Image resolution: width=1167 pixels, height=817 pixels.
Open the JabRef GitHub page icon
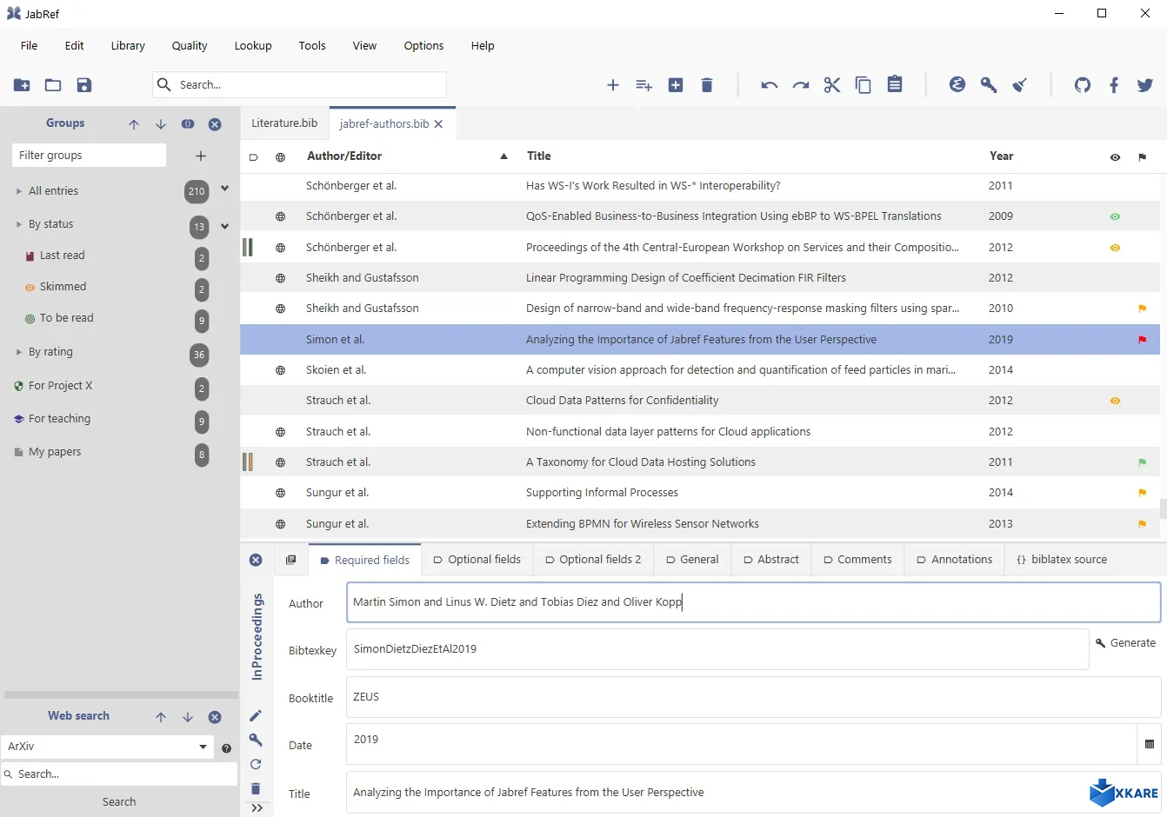tap(1083, 84)
